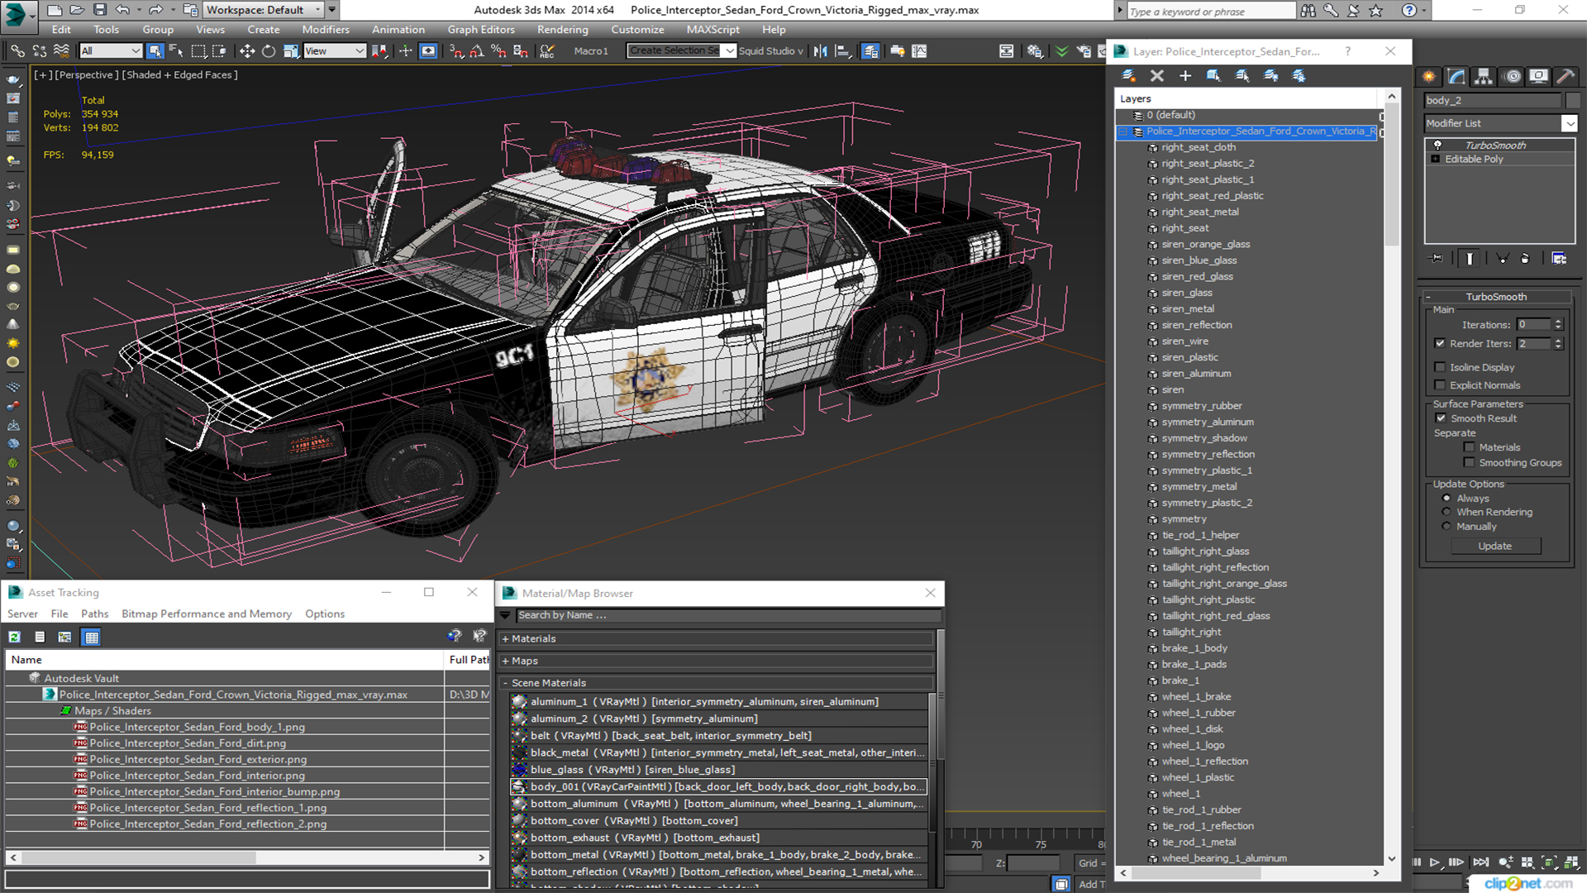Open the Motion command panel tab
1587x893 pixels.
(1513, 76)
